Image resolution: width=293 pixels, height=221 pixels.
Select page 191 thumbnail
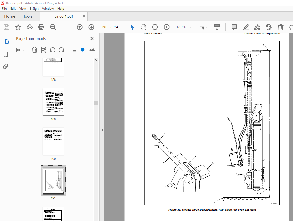tap(54, 181)
